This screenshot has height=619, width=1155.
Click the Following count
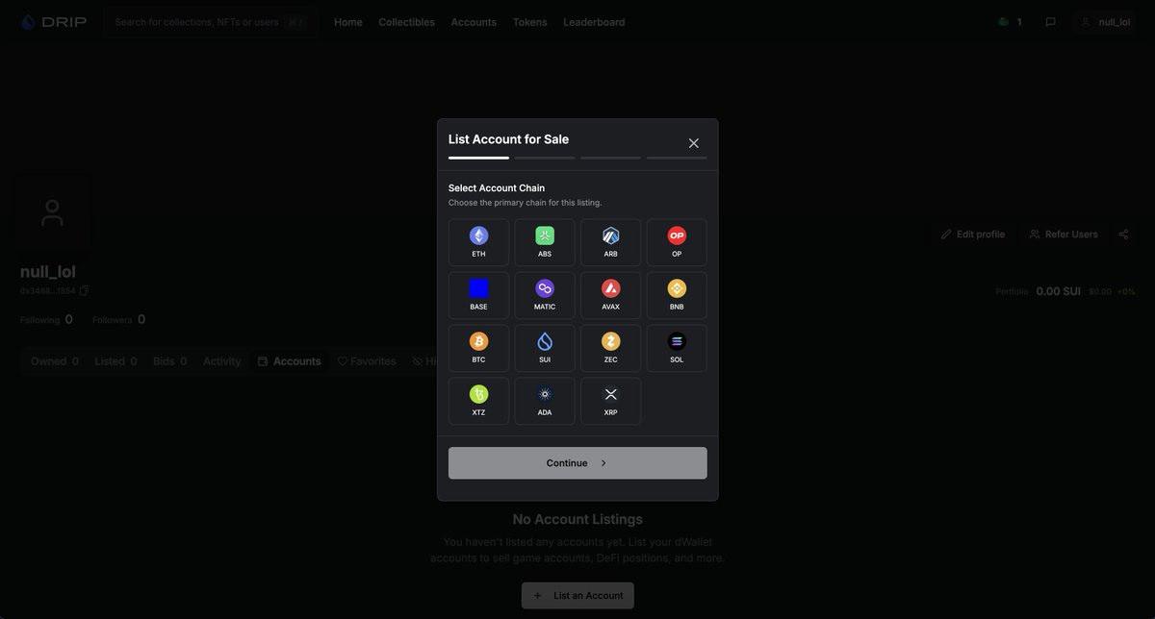(46, 320)
